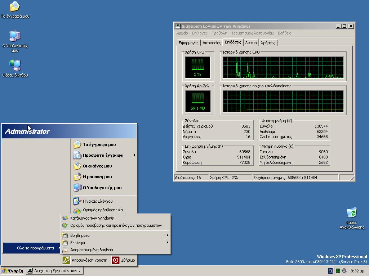Click the Νήματα value 230
Viewport: 369px width, 276px height.
coord(247,132)
